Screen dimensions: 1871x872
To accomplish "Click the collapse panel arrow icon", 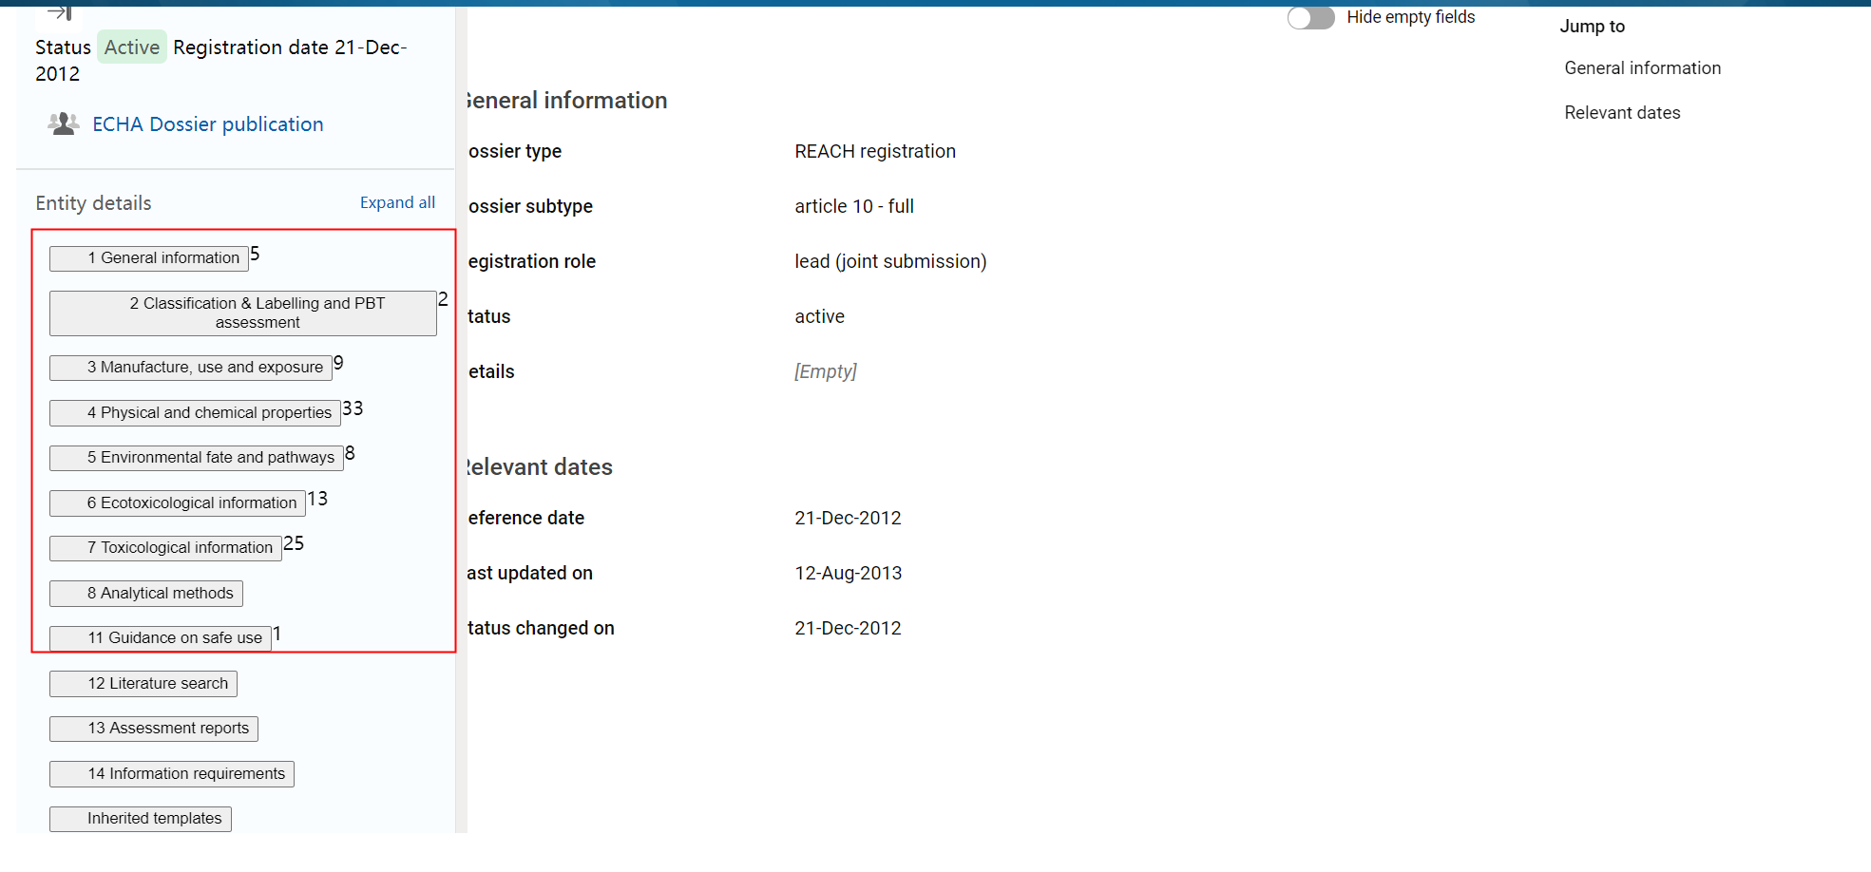I will pyautogui.click(x=60, y=12).
